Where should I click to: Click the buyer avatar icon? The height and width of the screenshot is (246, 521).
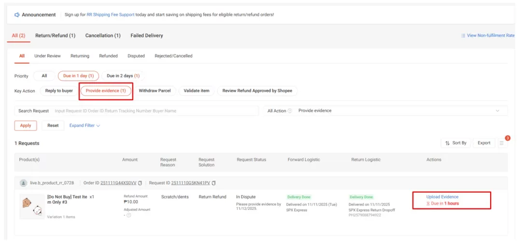[23, 183]
